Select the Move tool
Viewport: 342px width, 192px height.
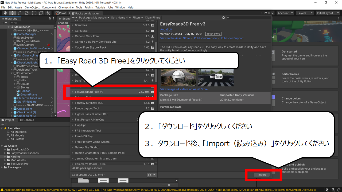(12, 13)
